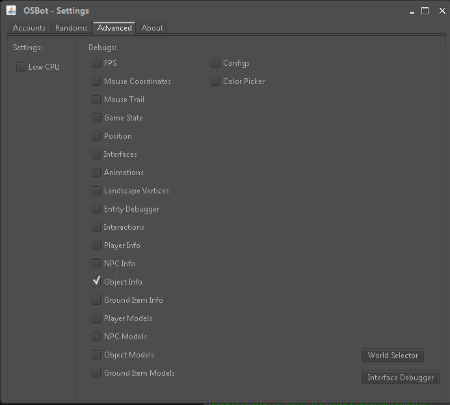The height and width of the screenshot is (405, 450).
Task: Launch the Interface Debugger
Action: coord(401,378)
